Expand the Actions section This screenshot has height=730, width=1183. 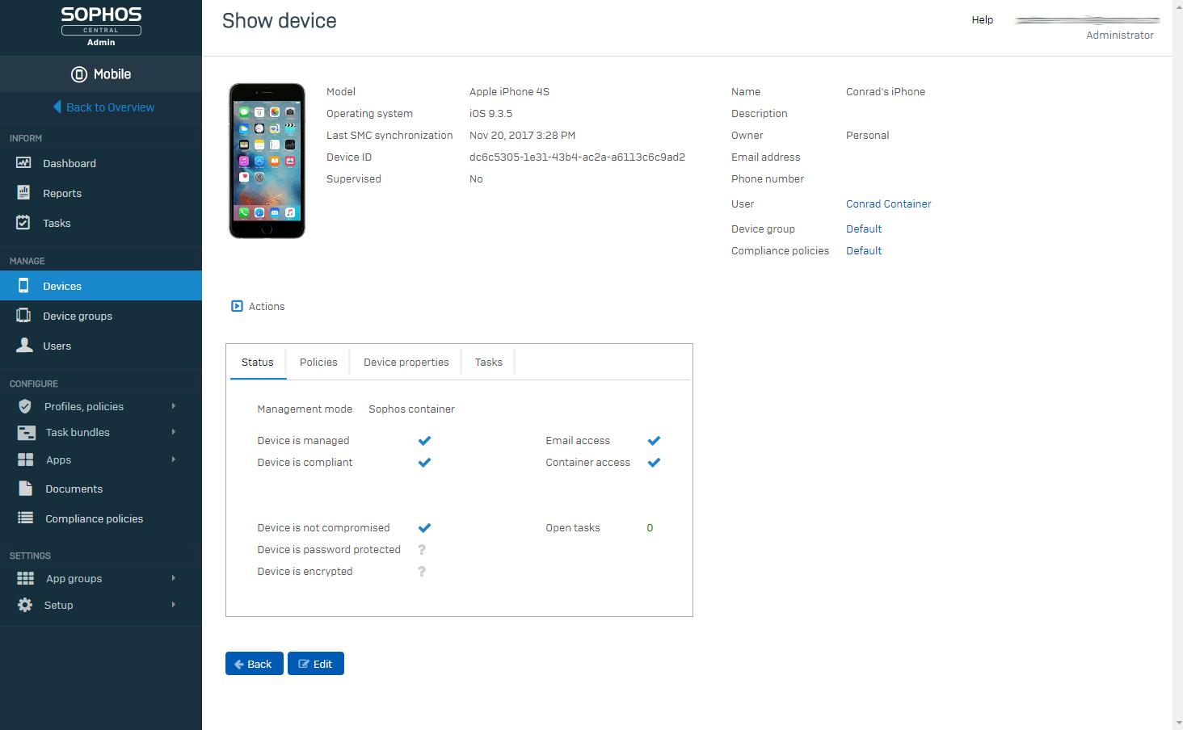258,306
